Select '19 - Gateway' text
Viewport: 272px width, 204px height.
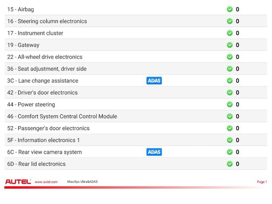click(23, 45)
